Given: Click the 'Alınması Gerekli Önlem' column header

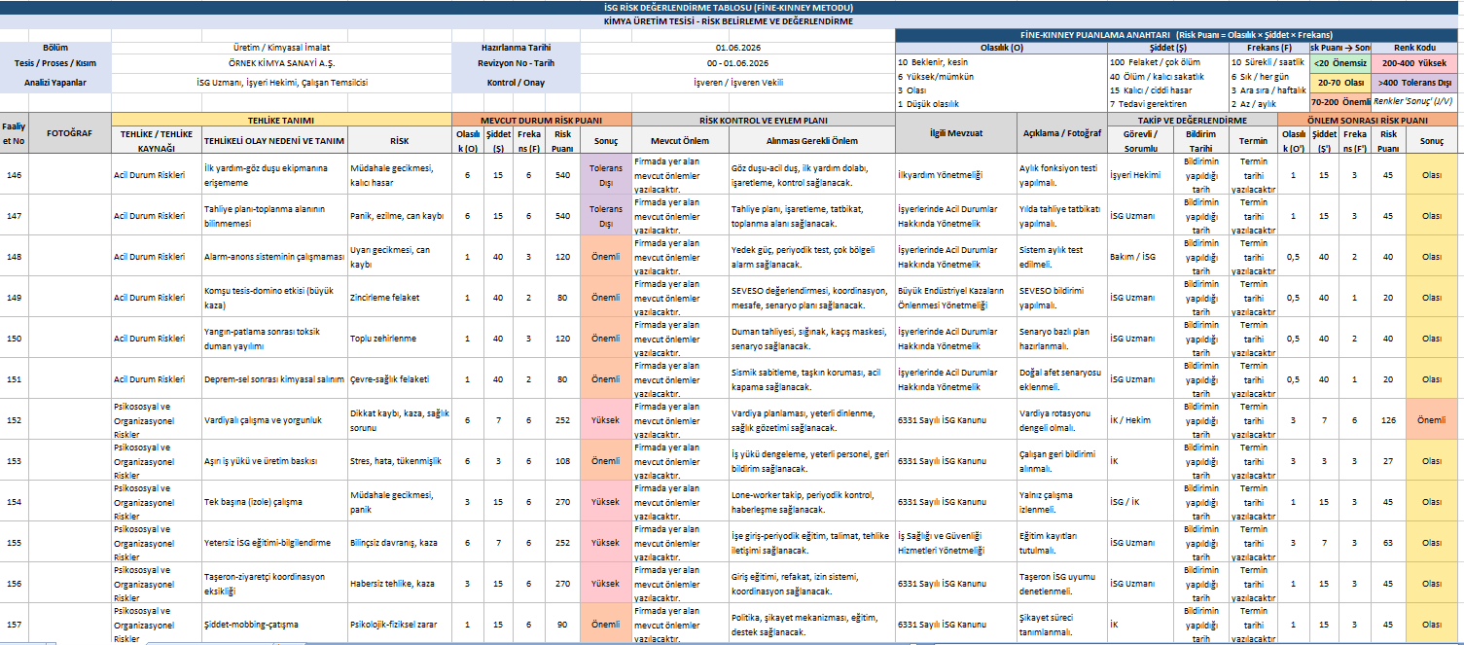Looking at the screenshot, I should 811,140.
